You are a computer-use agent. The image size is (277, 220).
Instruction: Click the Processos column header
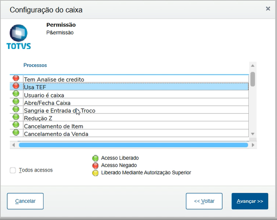point(35,65)
